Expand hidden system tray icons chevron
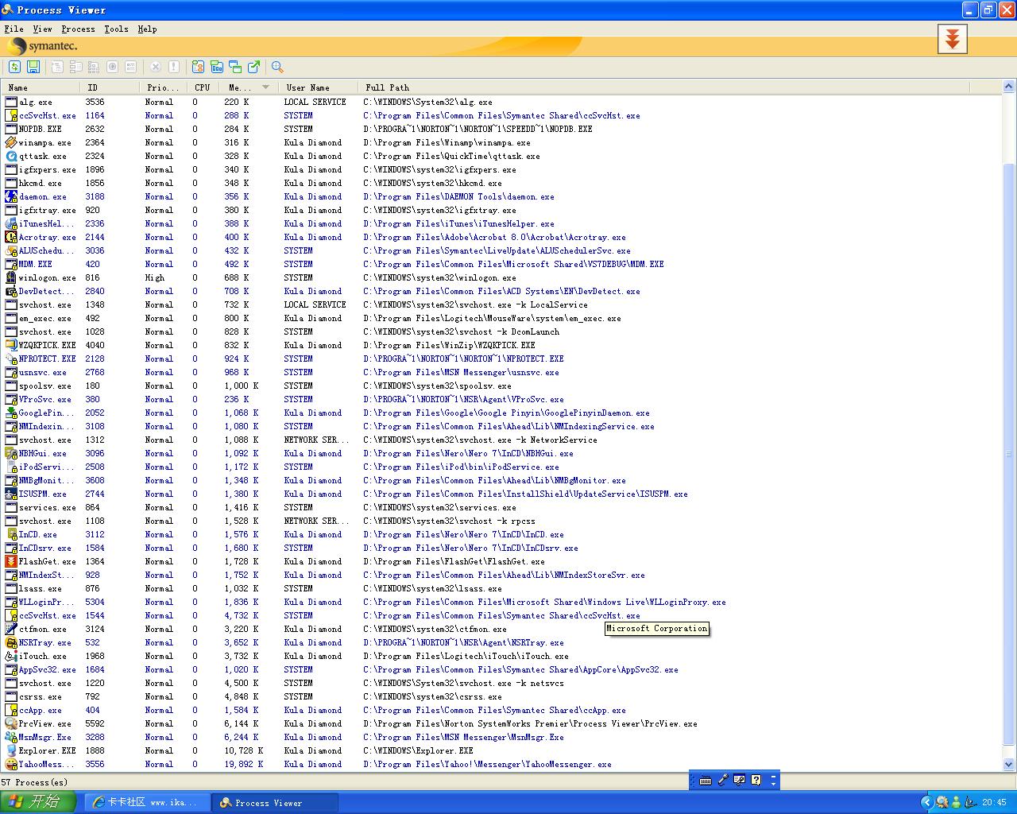Viewport: 1017px width, 814px height. 926,802
